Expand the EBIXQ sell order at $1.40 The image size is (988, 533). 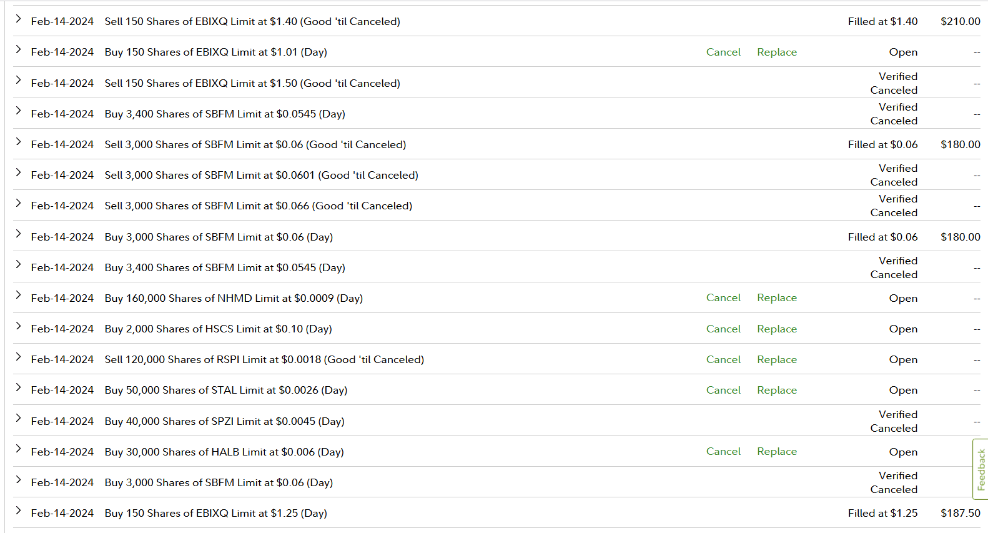pyautogui.click(x=18, y=19)
